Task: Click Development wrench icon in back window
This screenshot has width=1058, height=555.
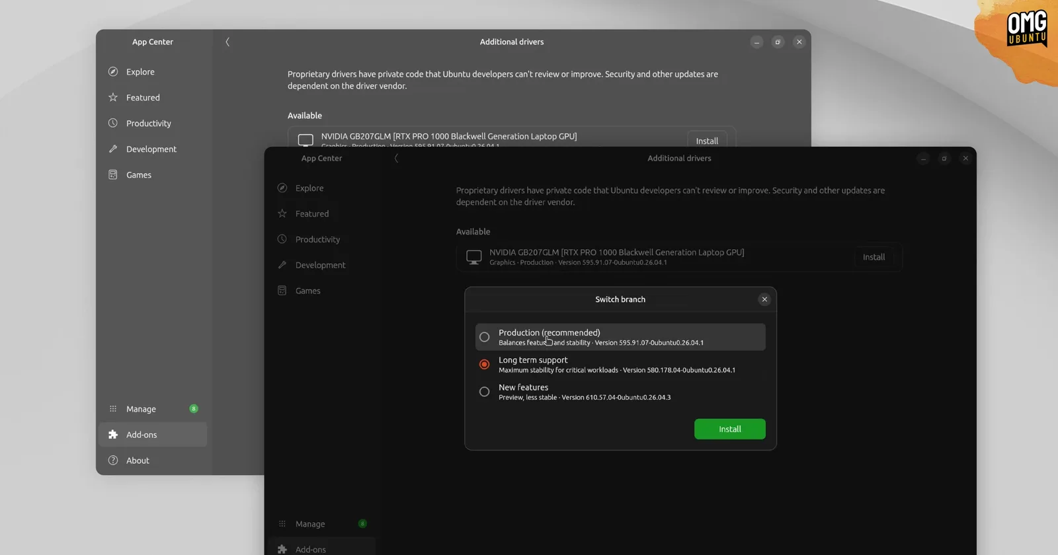Action: click(113, 149)
